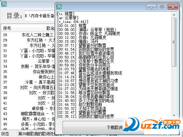This screenshot has width=183, height=137.
Task: Select row 35 你会爱我到 song
Action: [x=28, y=72]
